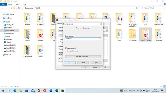
Task: Open Microsoft Edge from the taskbar
Action: point(15,91)
